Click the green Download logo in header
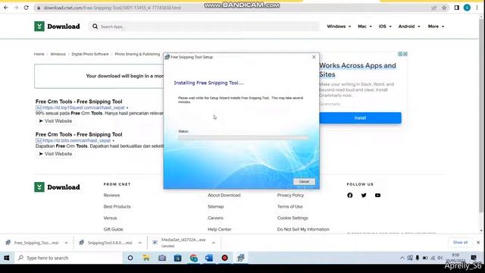 [57, 27]
